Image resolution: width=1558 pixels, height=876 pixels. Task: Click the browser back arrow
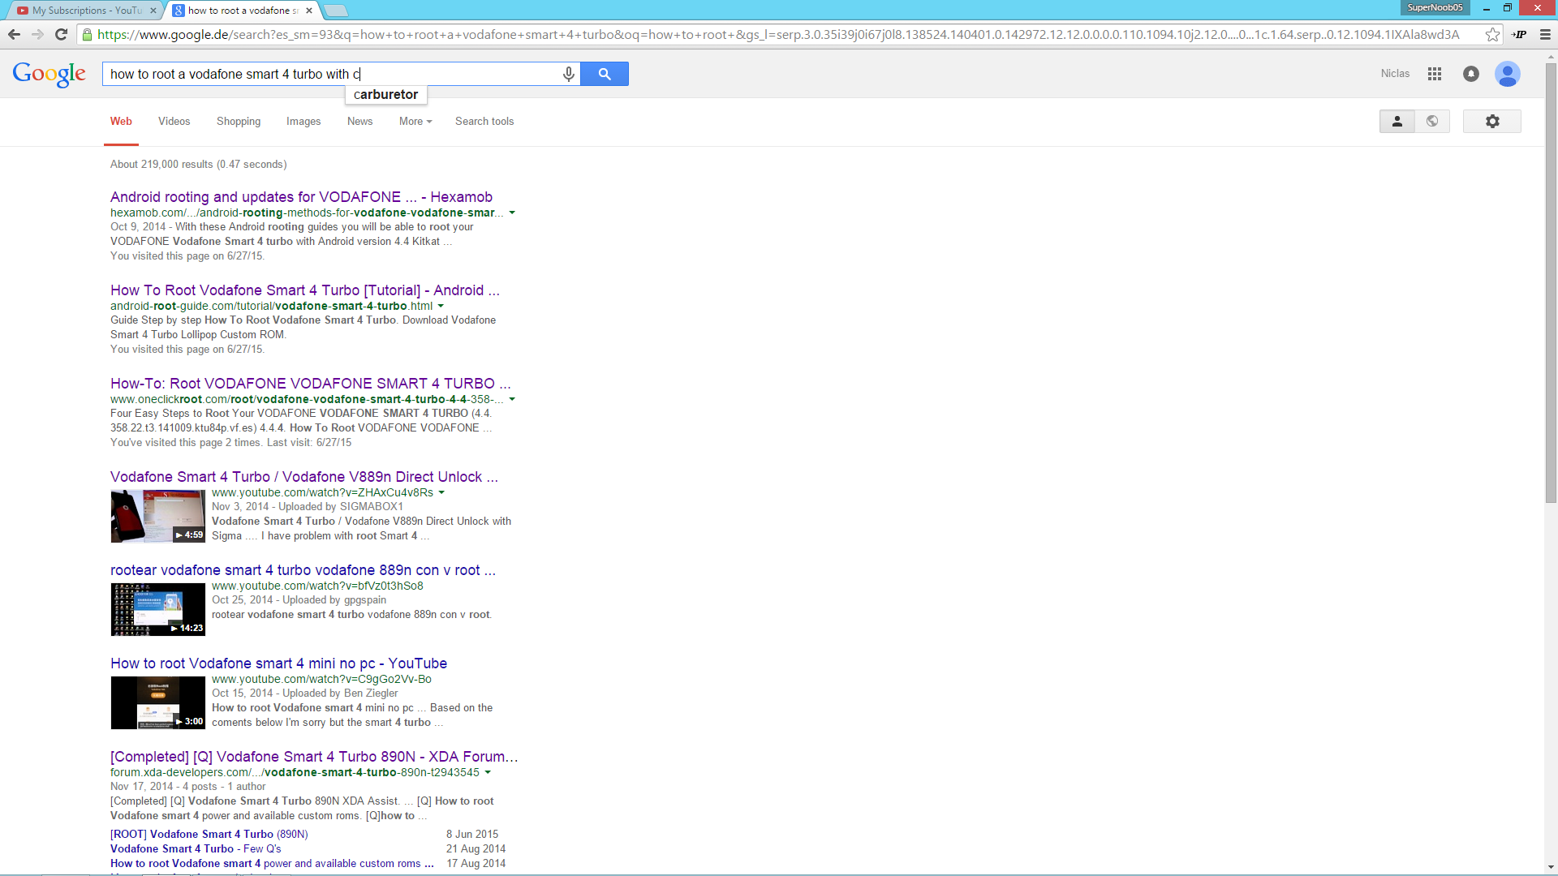tap(14, 34)
